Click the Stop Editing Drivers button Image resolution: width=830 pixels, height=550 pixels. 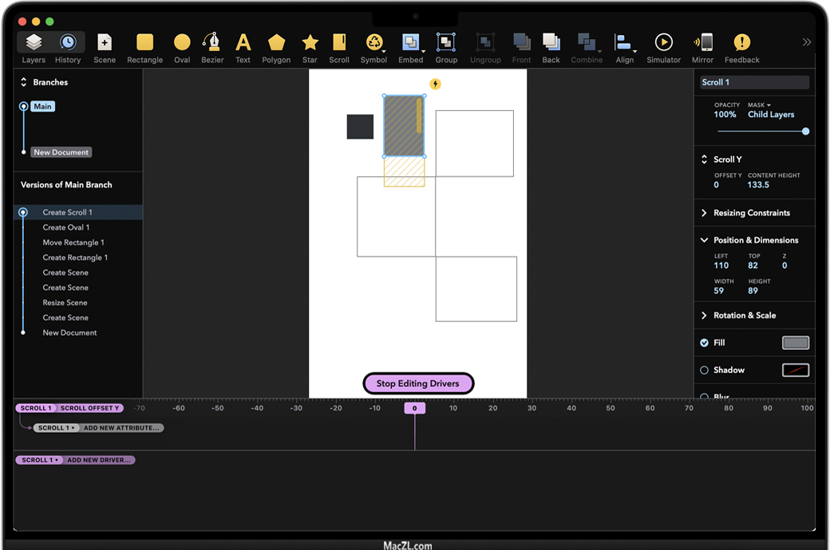(418, 383)
